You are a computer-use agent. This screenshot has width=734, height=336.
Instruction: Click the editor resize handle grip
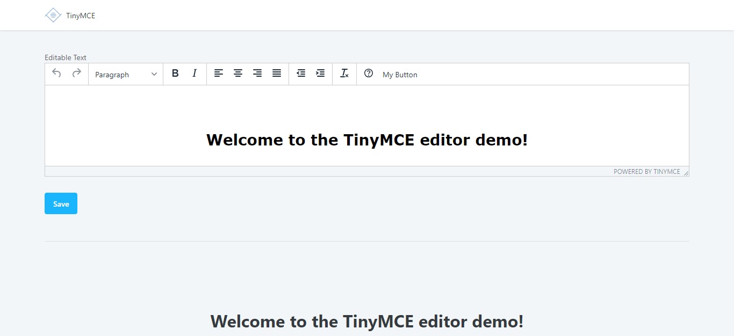tap(686, 172)
